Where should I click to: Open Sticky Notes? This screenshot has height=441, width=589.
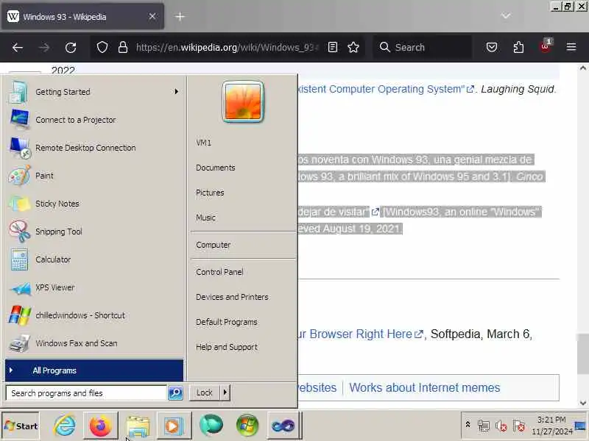pos(94,204)
